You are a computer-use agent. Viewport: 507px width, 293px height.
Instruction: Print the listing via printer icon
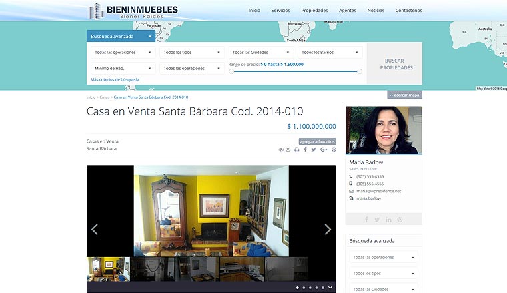(x=296, y=150)
